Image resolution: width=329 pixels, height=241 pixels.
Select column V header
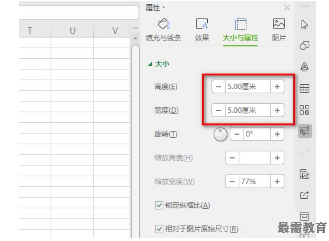(x=112, y=31)
